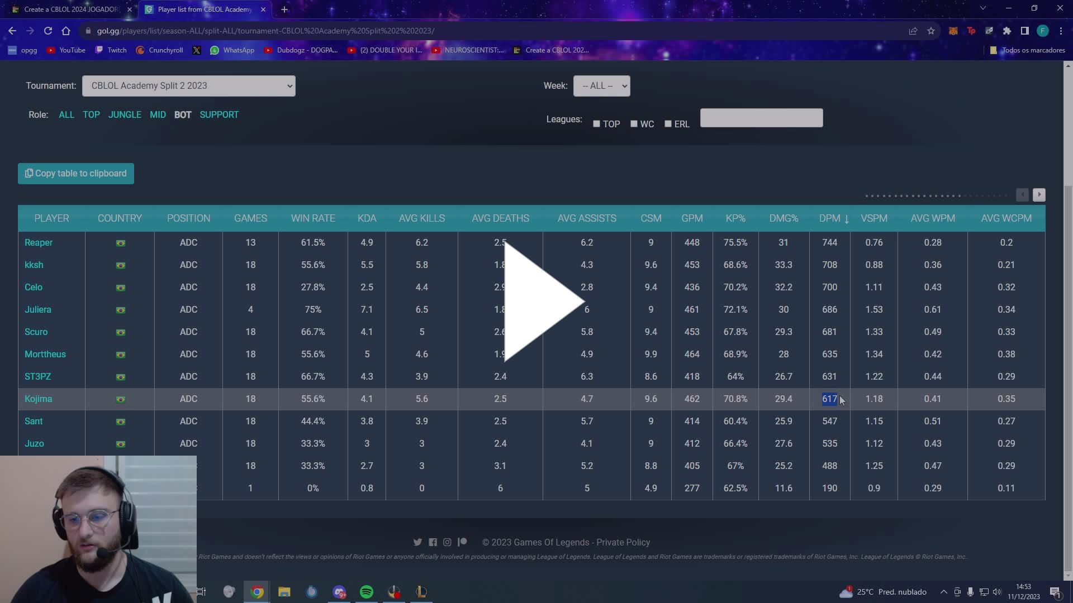Click the Facebook icon in the footer
This screenshot has width=1073, height=603.
point(433,542)
